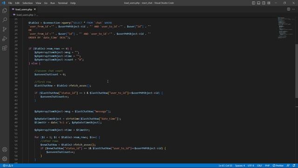The image size is (298, 168).
Task: Click the $table2 = $connection->query line
Action: pos(70,23)
